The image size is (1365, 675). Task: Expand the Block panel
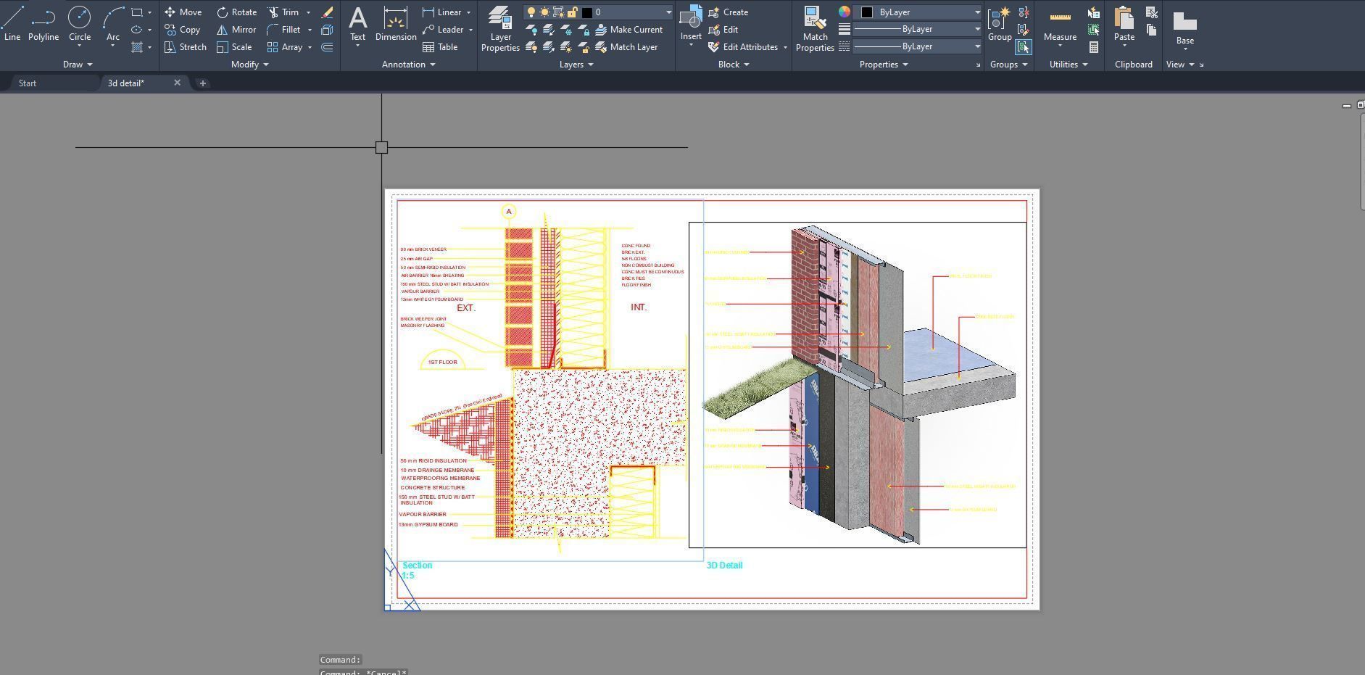pyautogui.click(x=734, y=65)
